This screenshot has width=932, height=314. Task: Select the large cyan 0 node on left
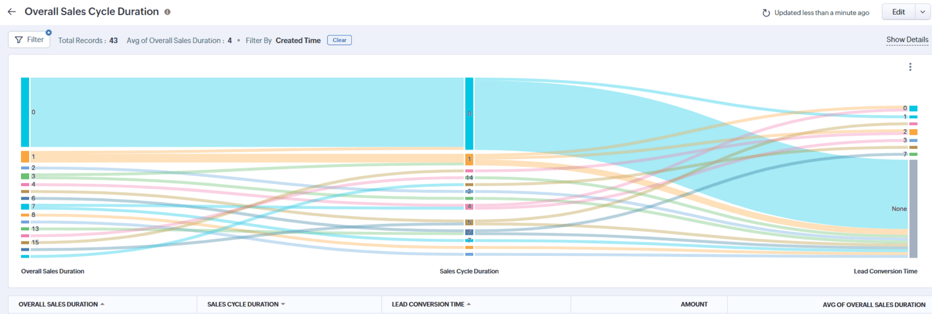(x=25, y=112)
